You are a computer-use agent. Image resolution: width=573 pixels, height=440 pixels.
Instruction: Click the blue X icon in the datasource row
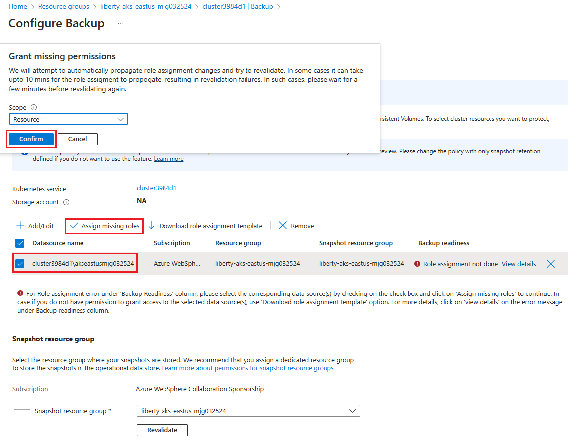(x=551, y=264)
